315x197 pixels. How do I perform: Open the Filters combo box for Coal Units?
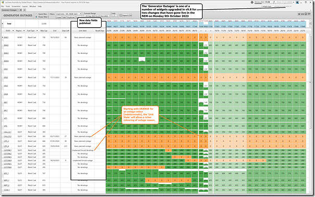tap(68, 14)
